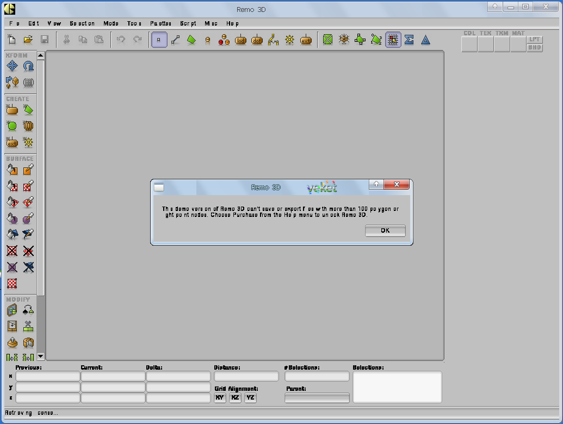Click the Previous x coordinate field
The height and width of the screenshot is (424, 563).
(x=48, y=376)
